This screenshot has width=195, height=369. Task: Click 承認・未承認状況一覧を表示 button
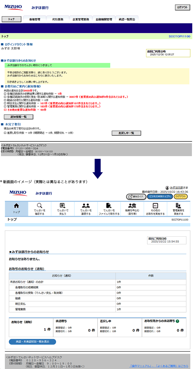click(x=32, y=342)
